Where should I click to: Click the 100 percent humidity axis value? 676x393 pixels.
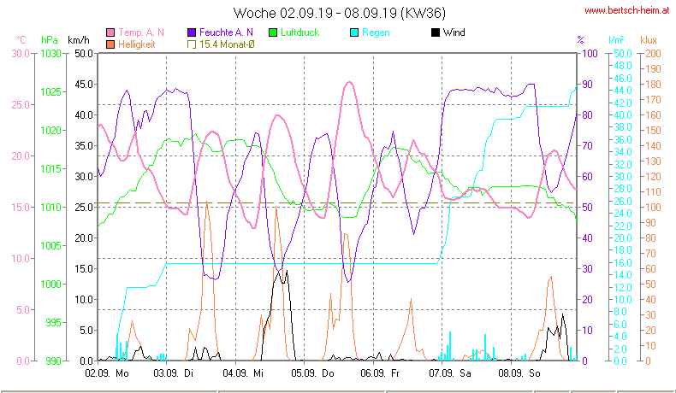(590, 54)
